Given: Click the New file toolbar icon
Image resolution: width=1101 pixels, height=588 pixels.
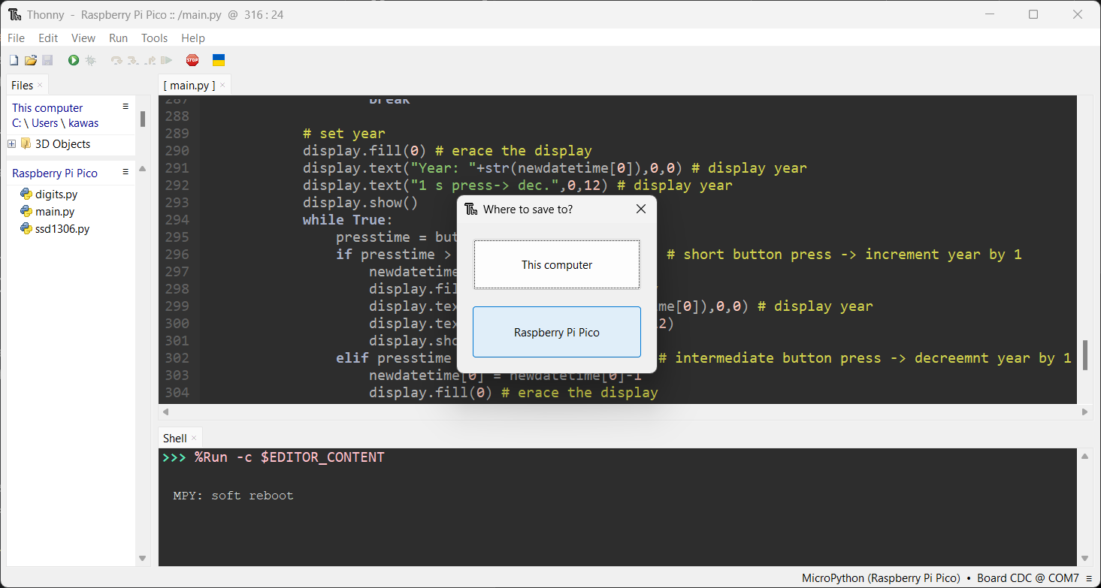Looking at the screenshot, I should [14, 60].
